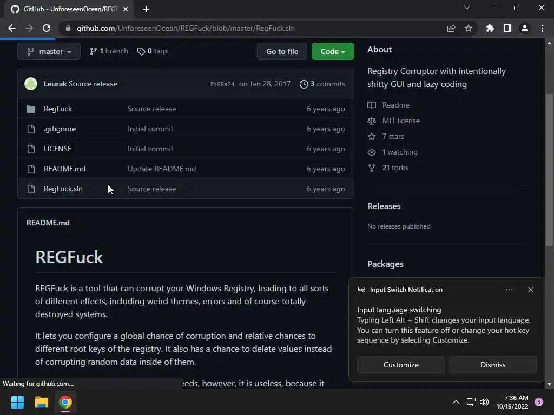This screenshot has height=415, width=554.
Task: Click the README.md file icon
Action: pos(31,169)
